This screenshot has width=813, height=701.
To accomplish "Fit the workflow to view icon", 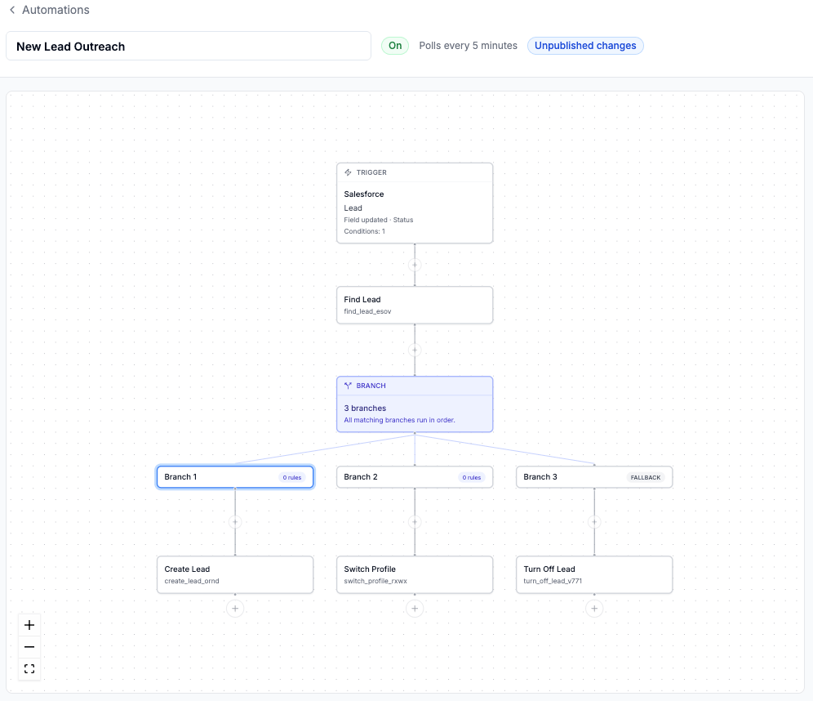I will point(29,668).
